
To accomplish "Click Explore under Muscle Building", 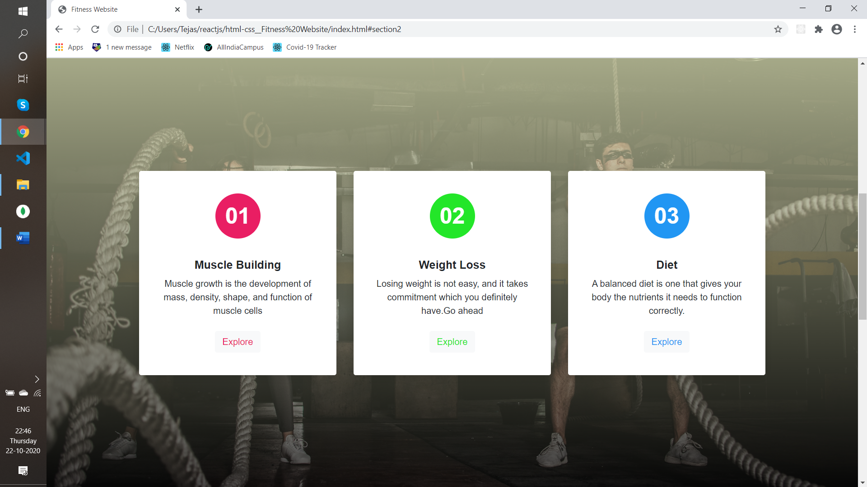I will (x=238, y=342).
